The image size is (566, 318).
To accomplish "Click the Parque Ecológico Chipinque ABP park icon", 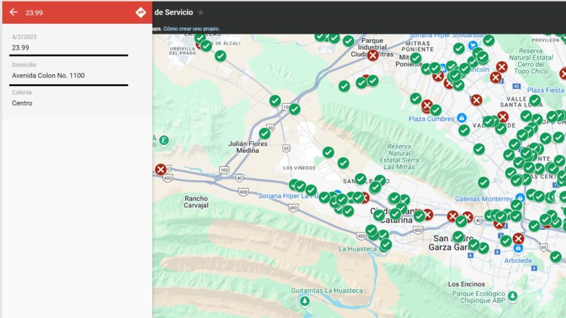I will (513, 296).
